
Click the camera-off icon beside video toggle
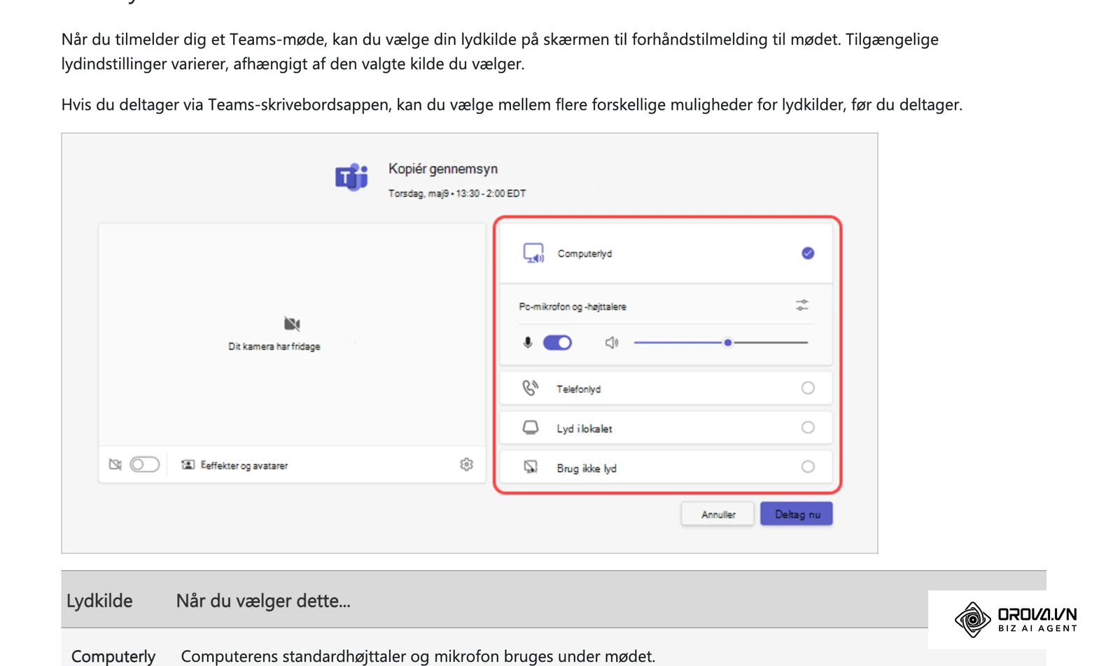[115, 465]
